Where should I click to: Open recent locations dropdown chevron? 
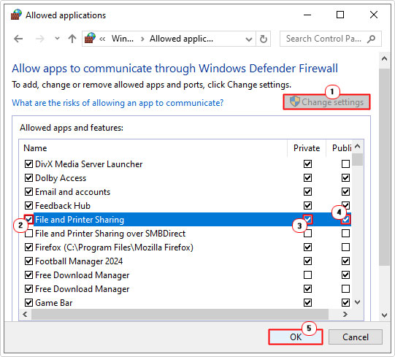[57, 39]
